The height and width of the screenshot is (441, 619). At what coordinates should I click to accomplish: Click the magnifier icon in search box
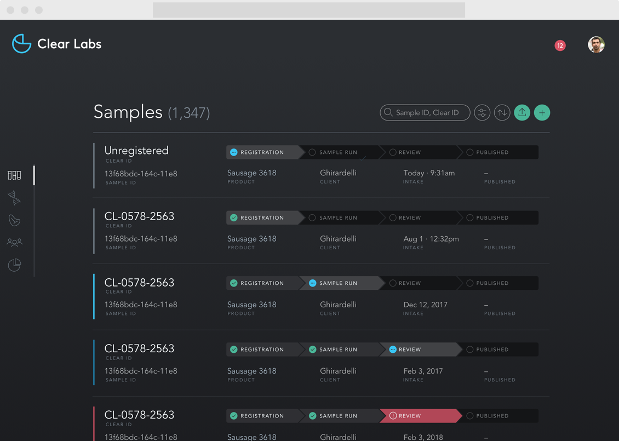(388, 112)
